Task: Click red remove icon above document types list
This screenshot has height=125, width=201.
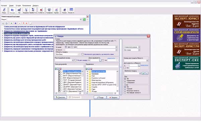Action: tap(60, 69)
